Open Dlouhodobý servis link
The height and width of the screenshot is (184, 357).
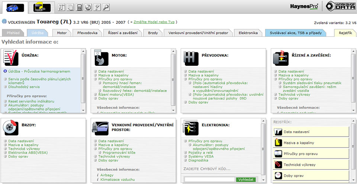[24, 87]
